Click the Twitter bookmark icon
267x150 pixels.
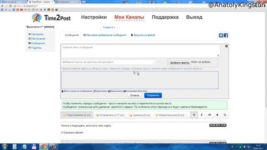(6, 10)
